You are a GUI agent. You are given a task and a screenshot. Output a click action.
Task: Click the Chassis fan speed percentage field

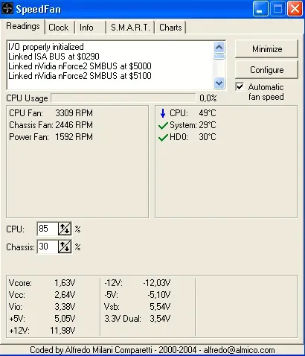click(x=48, y=247)
